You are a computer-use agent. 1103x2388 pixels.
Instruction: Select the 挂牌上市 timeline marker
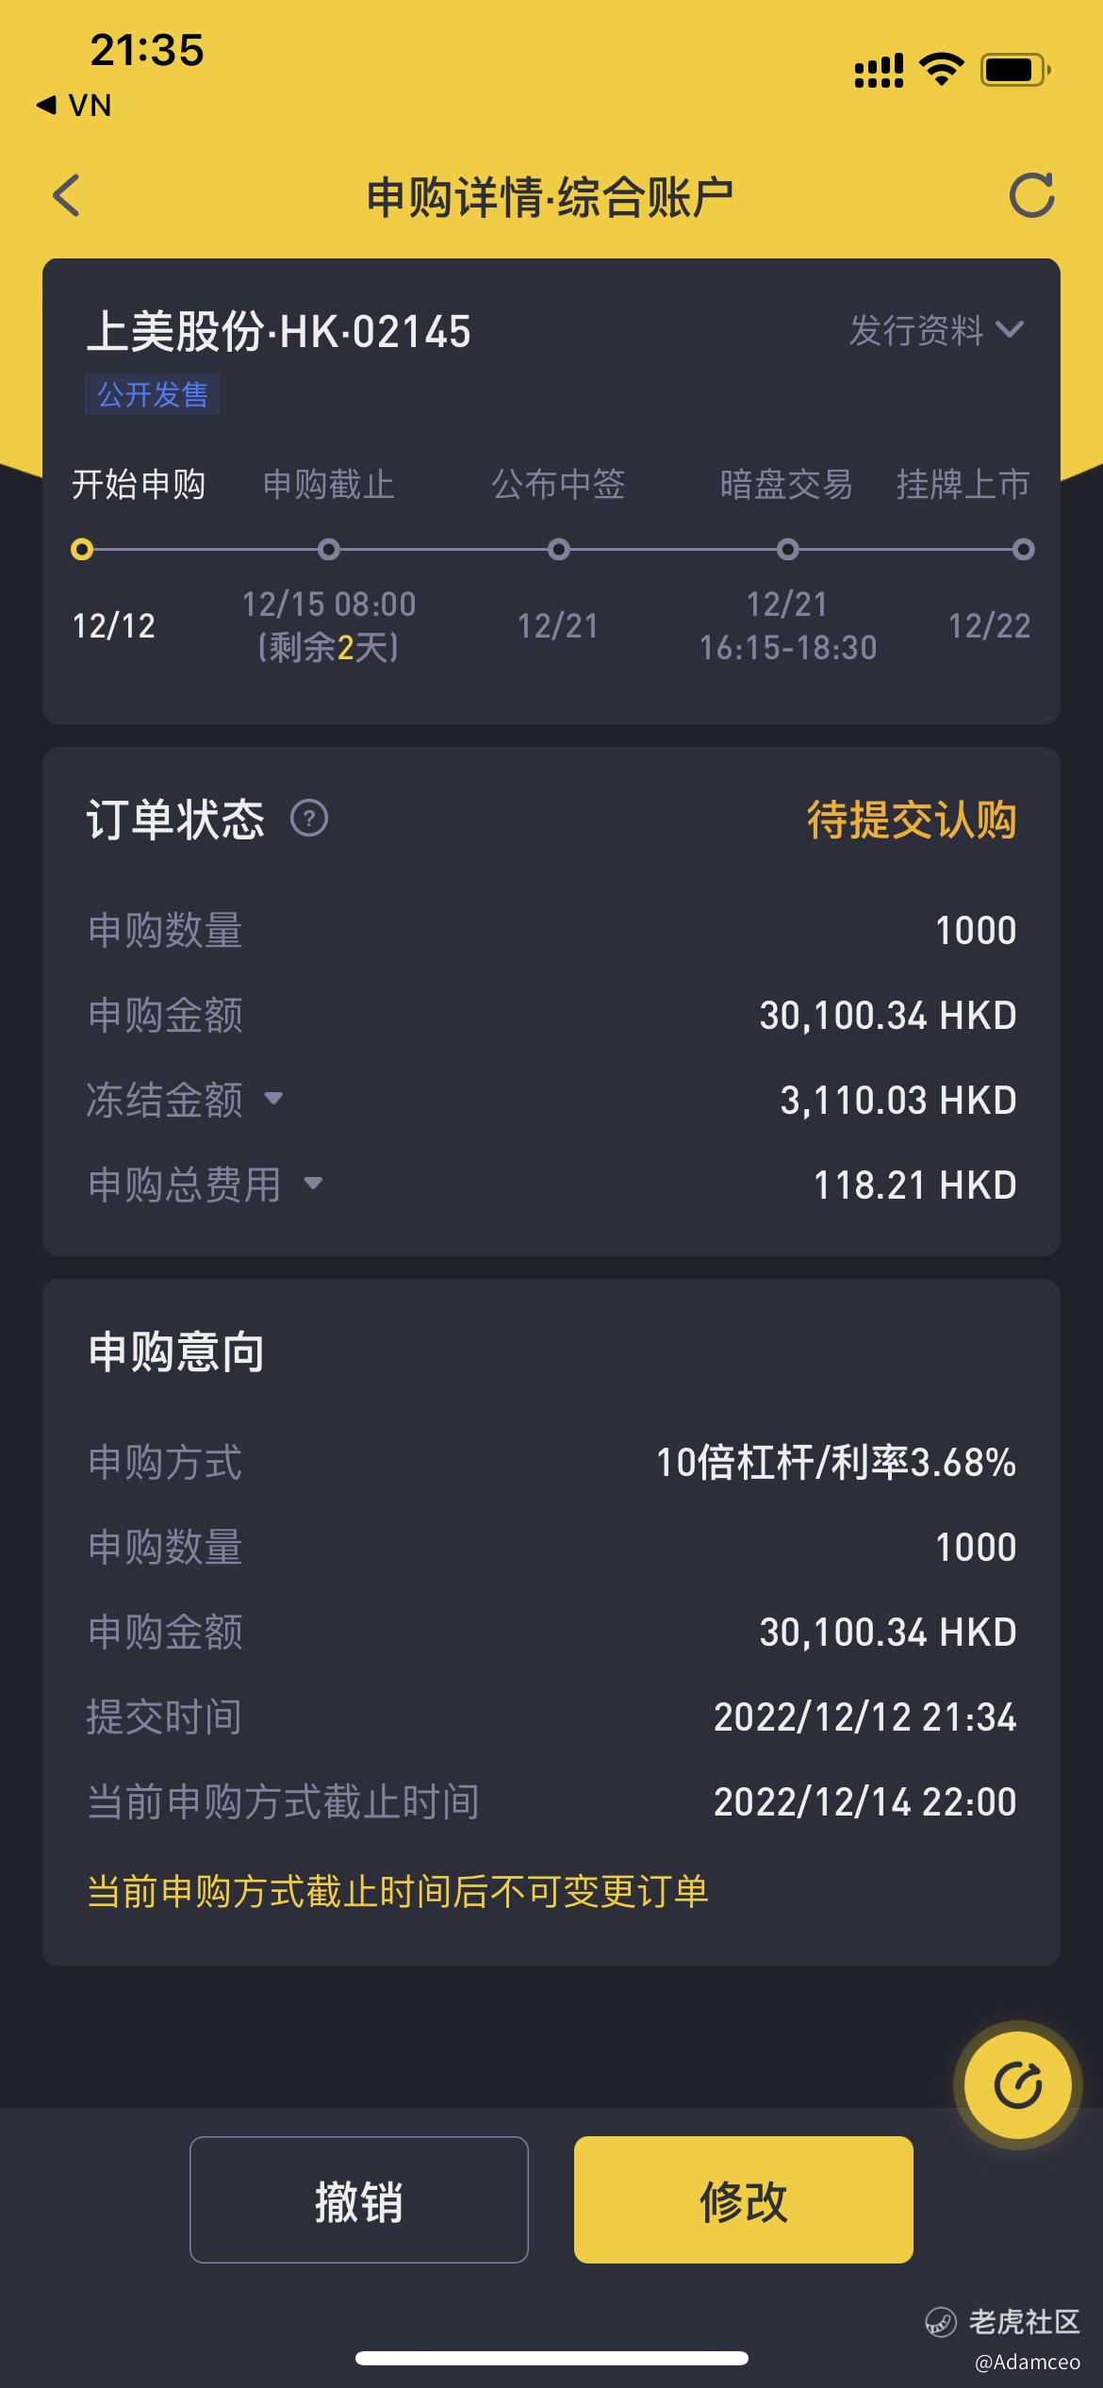pos(1023,549)
